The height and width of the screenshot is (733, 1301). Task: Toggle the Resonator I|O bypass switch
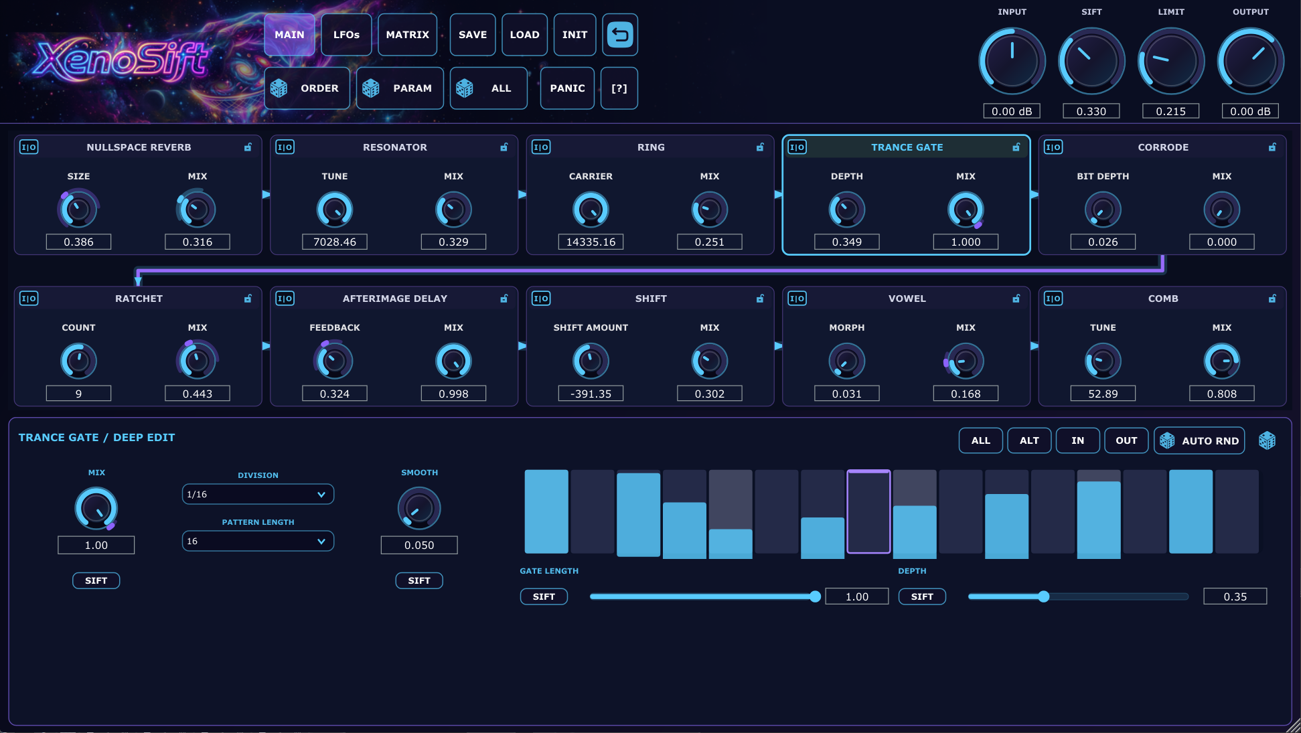[285, 147]
